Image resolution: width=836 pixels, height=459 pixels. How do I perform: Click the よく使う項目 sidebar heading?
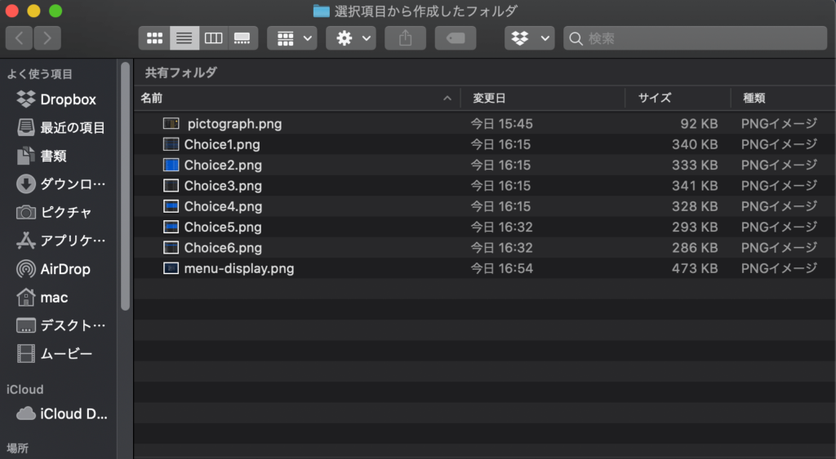point(39,74)
